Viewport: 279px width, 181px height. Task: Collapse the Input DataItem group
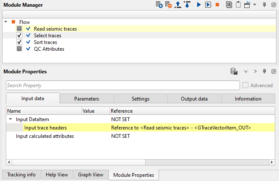(10, 119)
